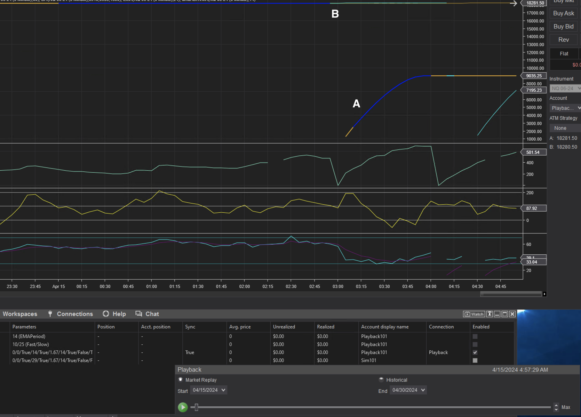Click the playback position slider handle

pos(196,407)
